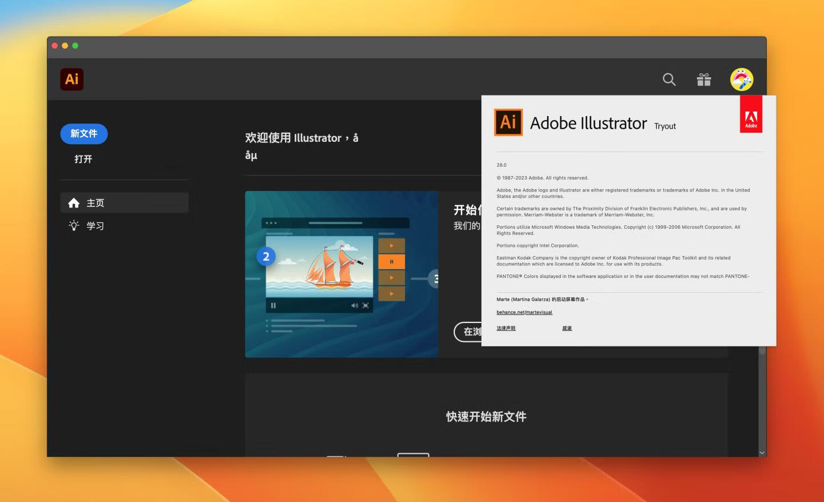Click the yellow window minimize button
This screenshot has width=824, height=502.
coord(65,46)
